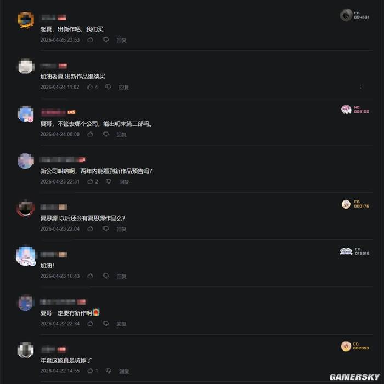Dislike the comment posted 2026-04-23 22:31
This screenshot has width=384, height=384.
pyautogui.click(x=109, y=181)
